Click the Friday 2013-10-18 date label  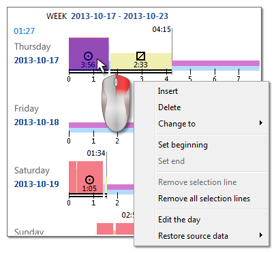[36, 122]
